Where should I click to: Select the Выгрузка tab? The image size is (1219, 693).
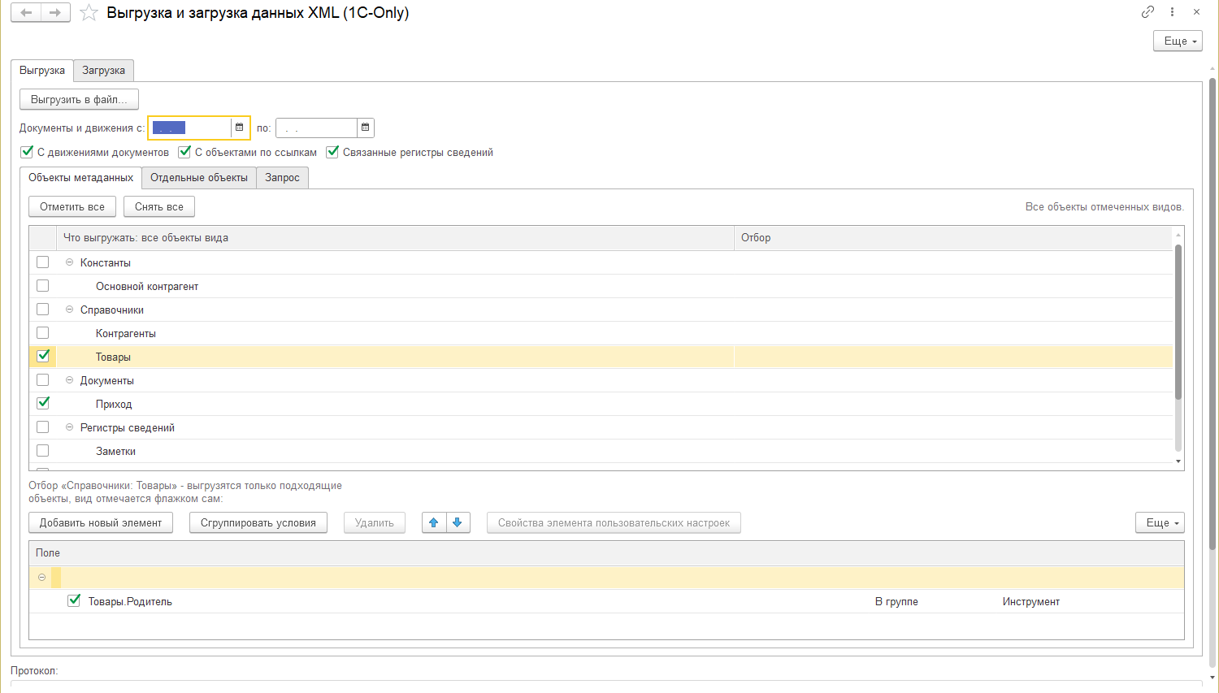point(42,71)
